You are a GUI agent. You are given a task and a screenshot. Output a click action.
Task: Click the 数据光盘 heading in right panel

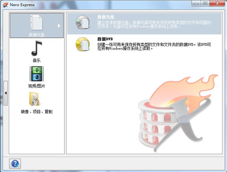106,17
